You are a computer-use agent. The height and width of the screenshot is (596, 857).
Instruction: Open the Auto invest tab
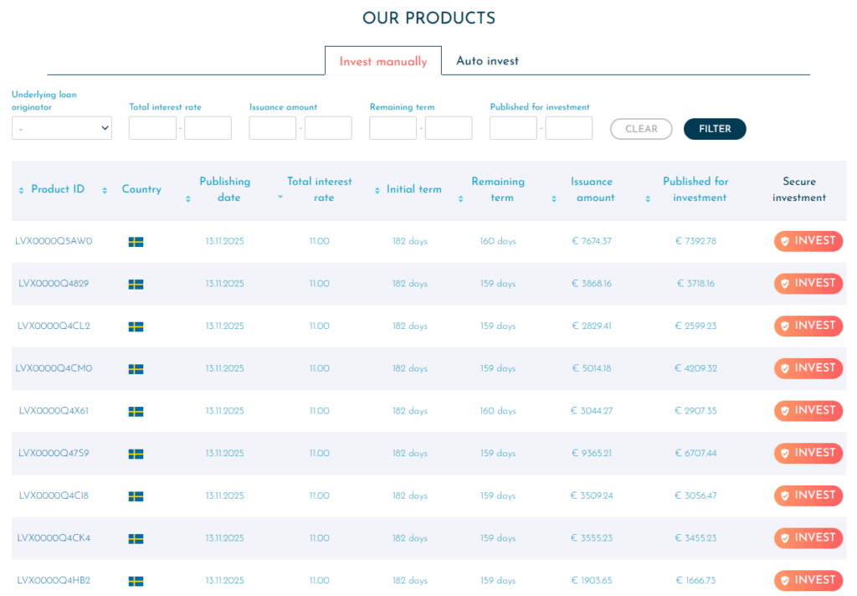(487, 61)
